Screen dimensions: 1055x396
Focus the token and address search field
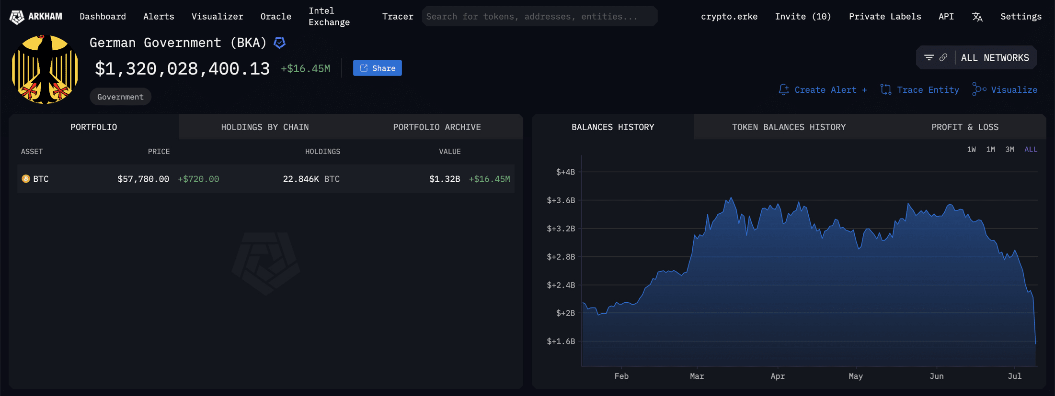coord(539,17)
